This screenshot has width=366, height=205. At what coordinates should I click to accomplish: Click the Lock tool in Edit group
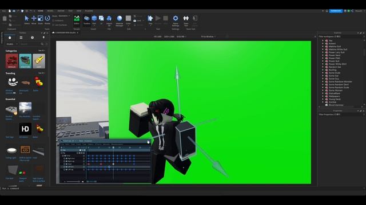point(137,20)
